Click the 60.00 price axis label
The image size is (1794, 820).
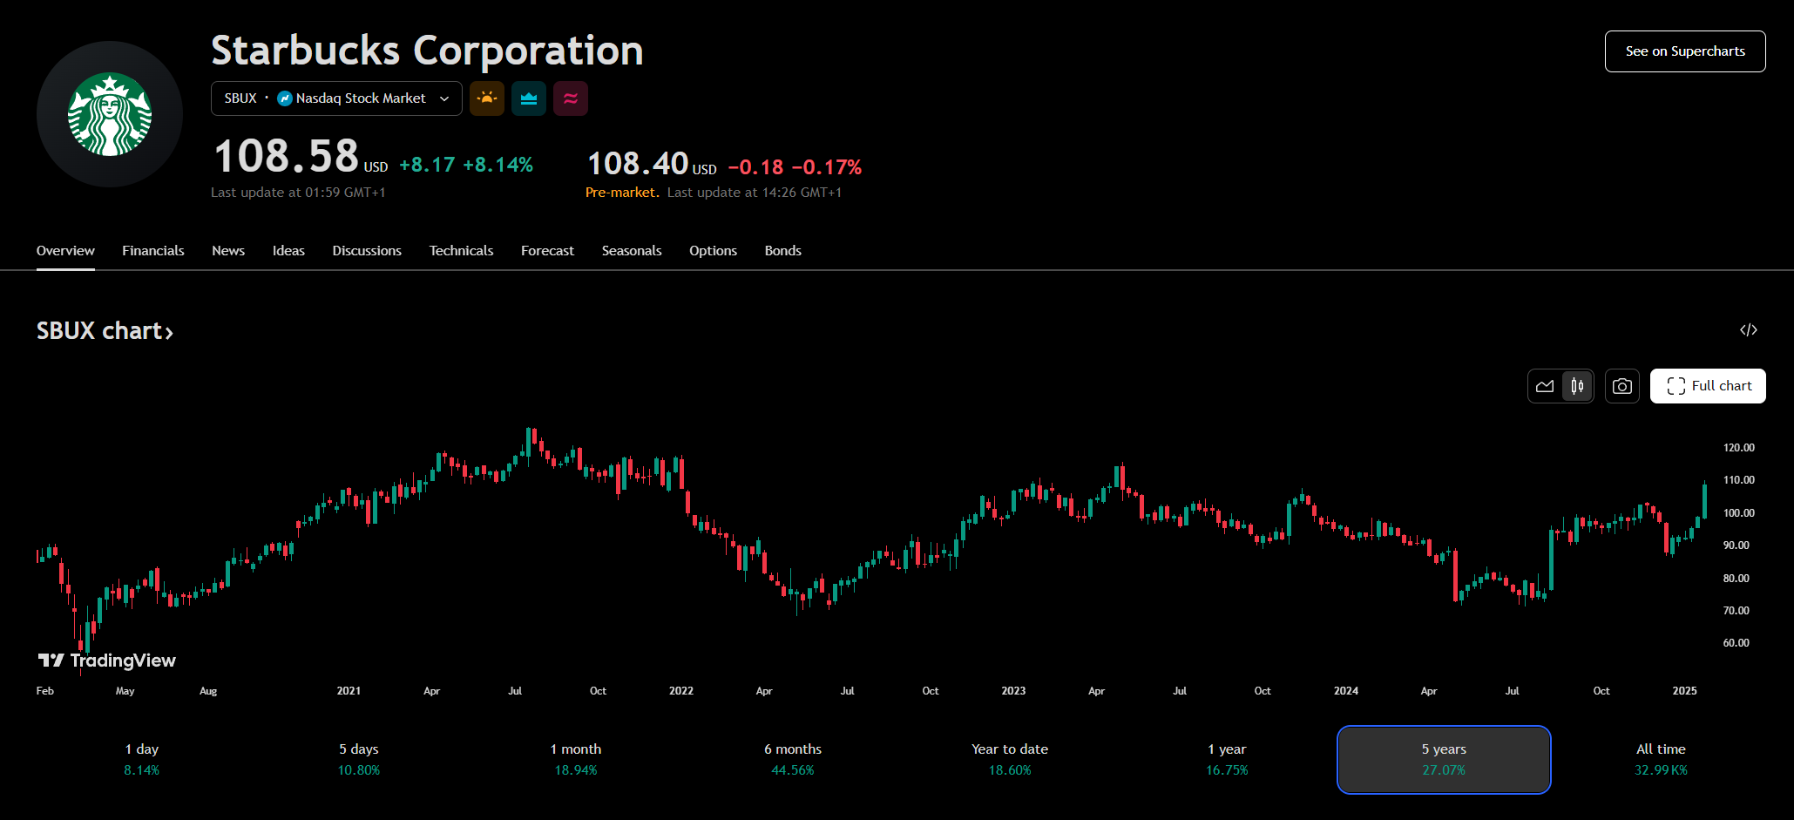(1736, 643)
